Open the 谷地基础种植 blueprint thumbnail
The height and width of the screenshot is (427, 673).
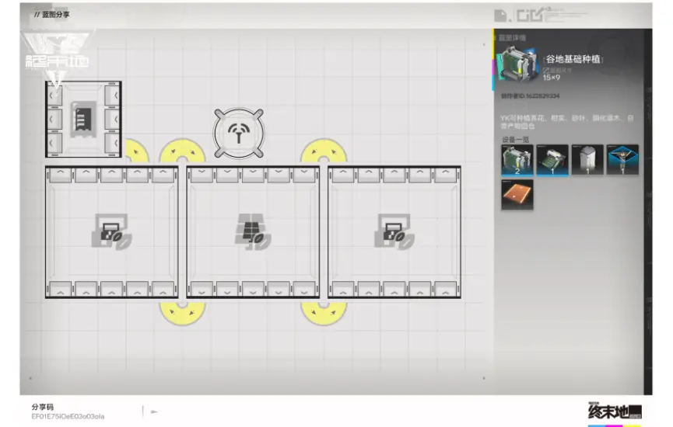pos(517,64)
